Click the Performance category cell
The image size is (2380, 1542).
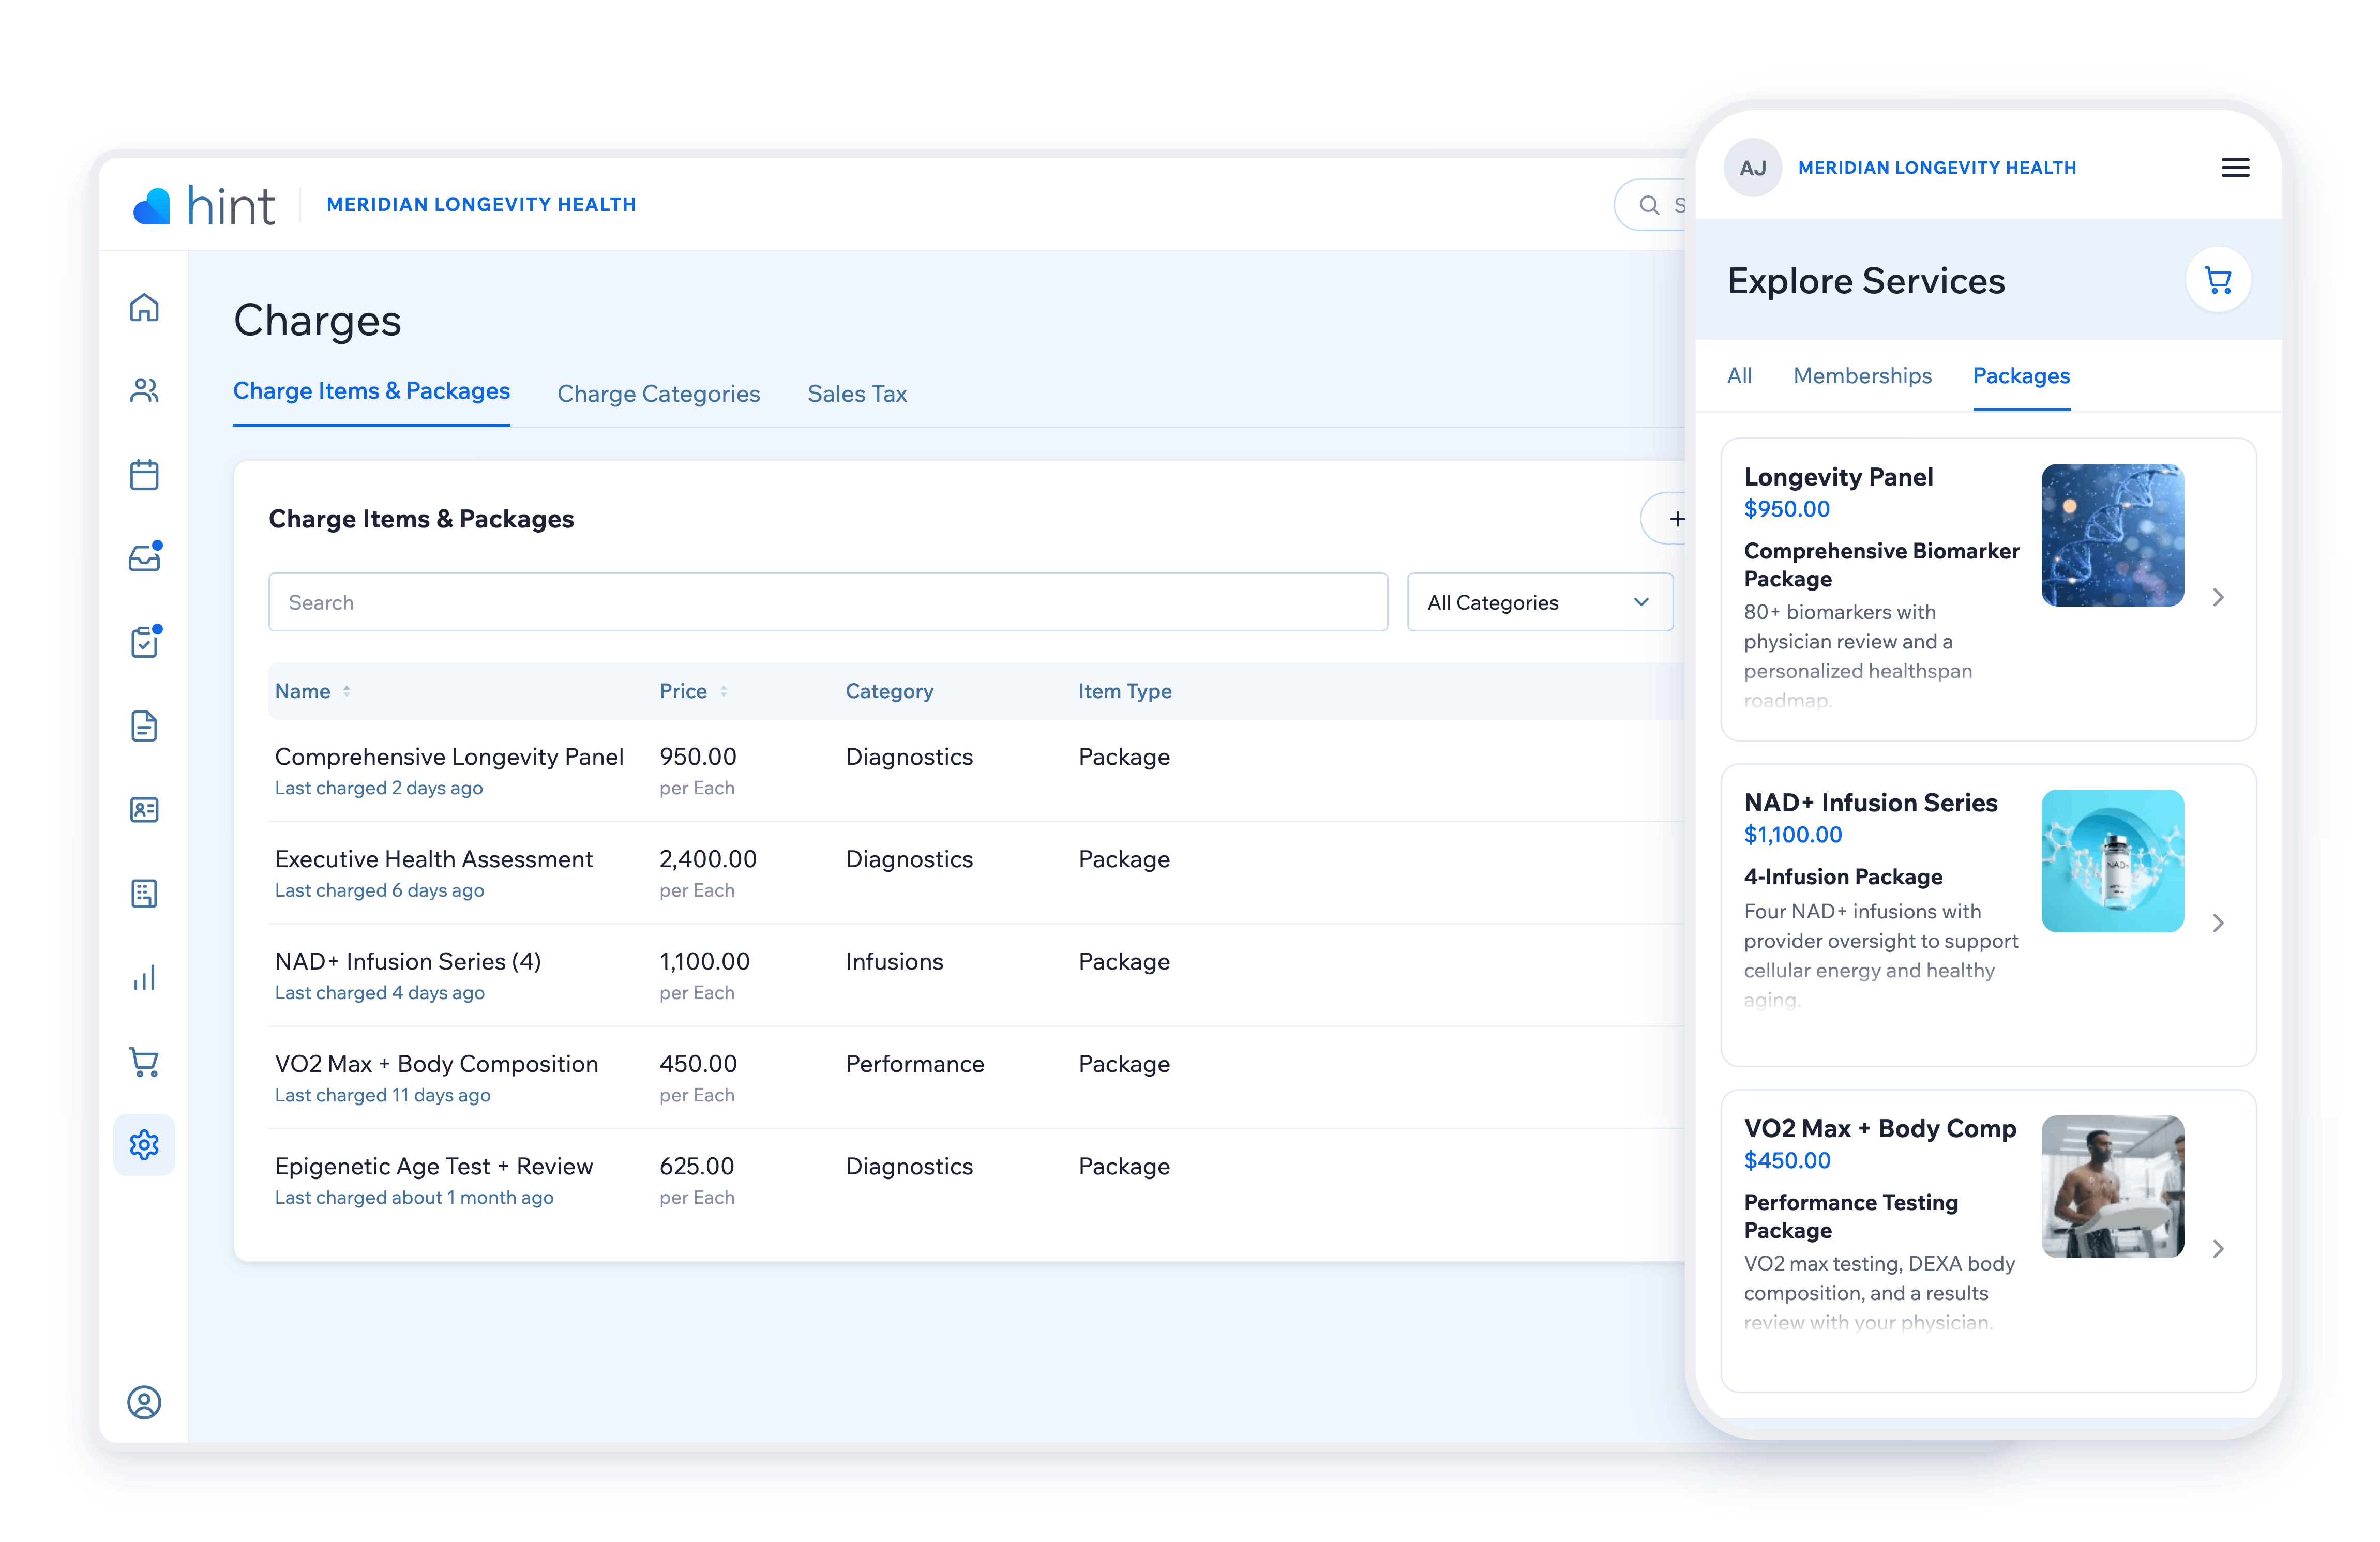pyautogui.click(x=915, y=1064)
